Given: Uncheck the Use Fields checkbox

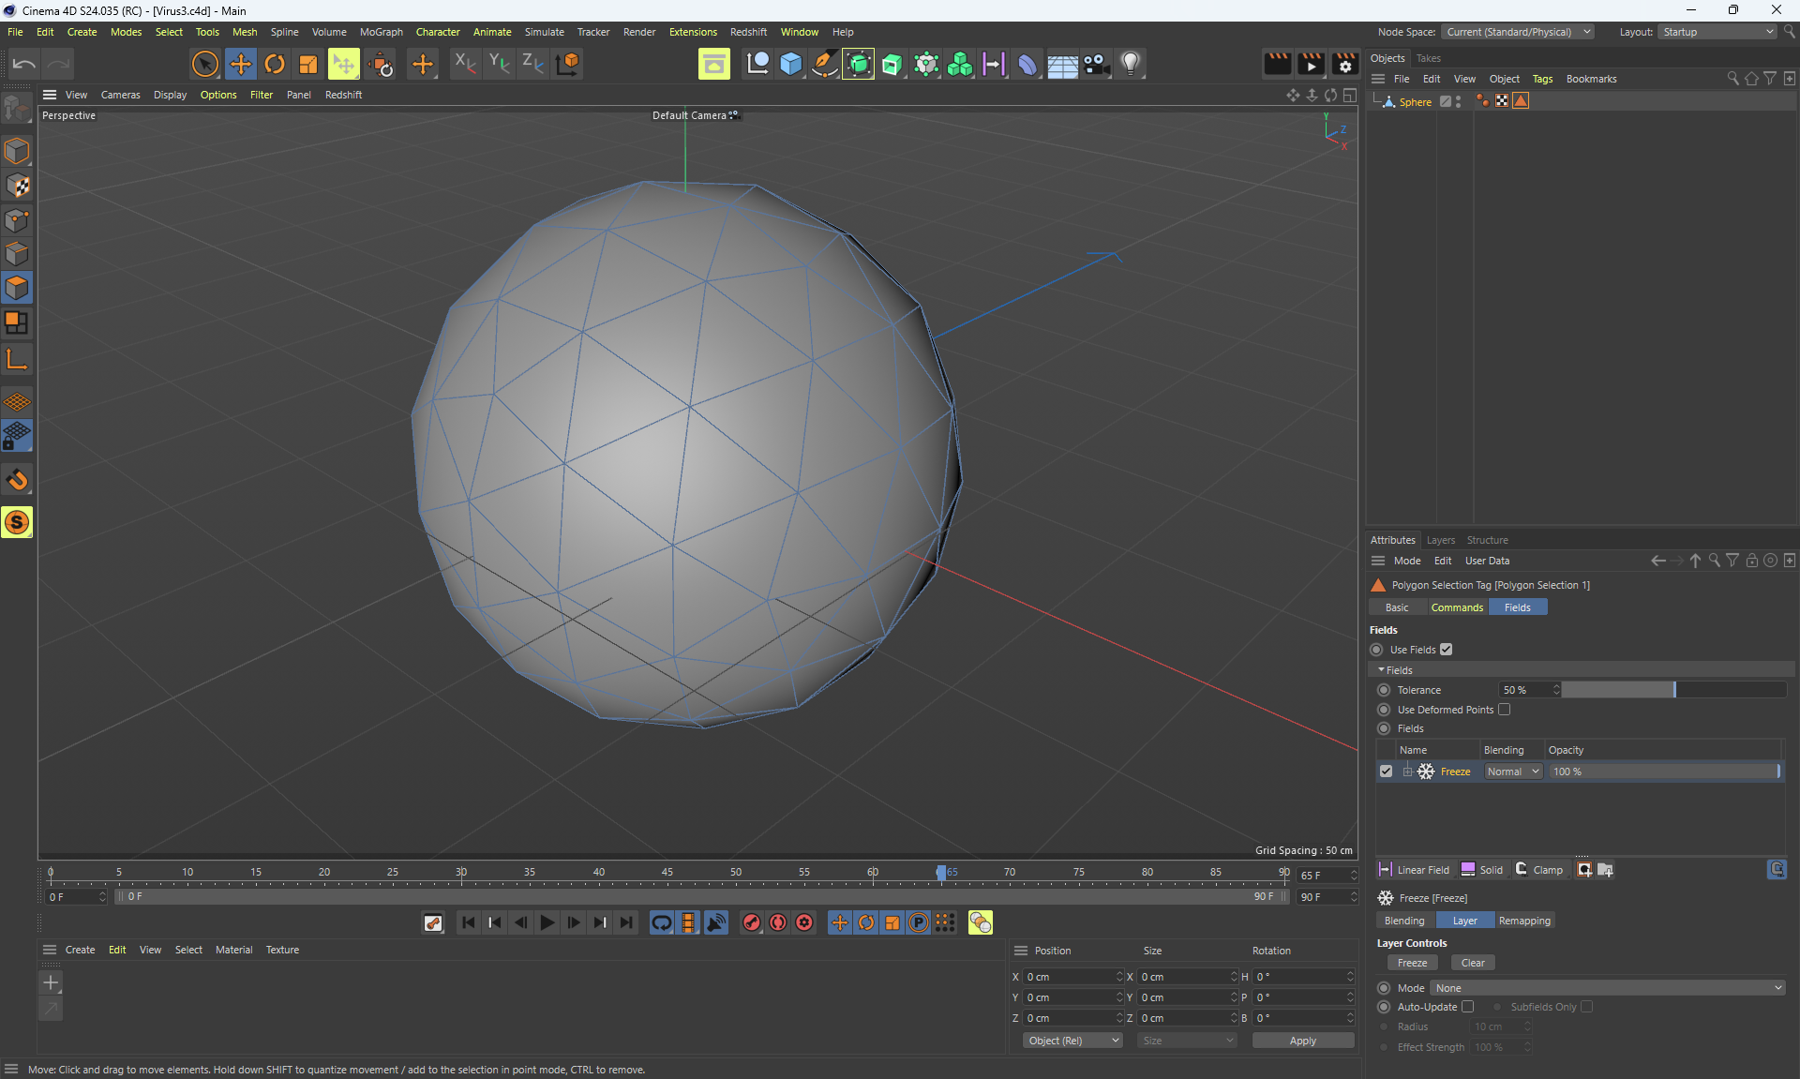Looking at the screenshot, I should click(x=1447, y=650).
